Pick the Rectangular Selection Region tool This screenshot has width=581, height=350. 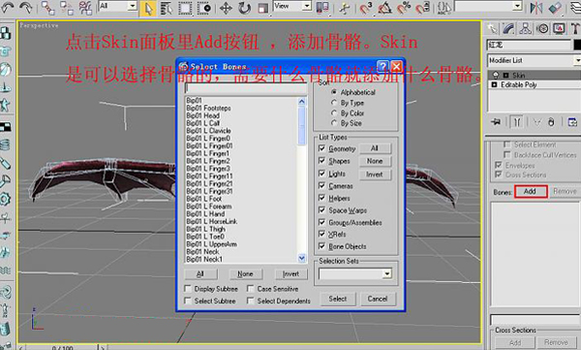click(x=185, y=8)
